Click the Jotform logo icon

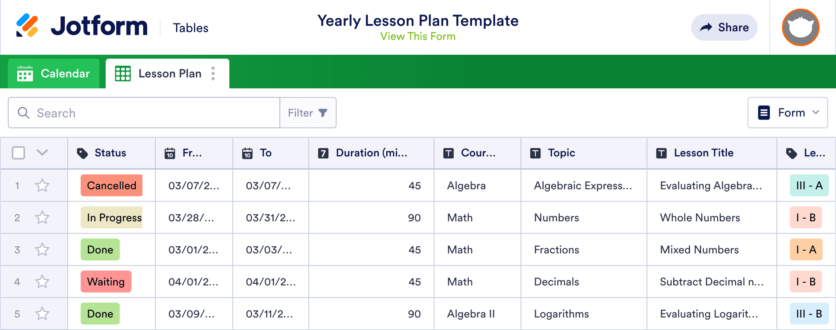coord(27,25)
